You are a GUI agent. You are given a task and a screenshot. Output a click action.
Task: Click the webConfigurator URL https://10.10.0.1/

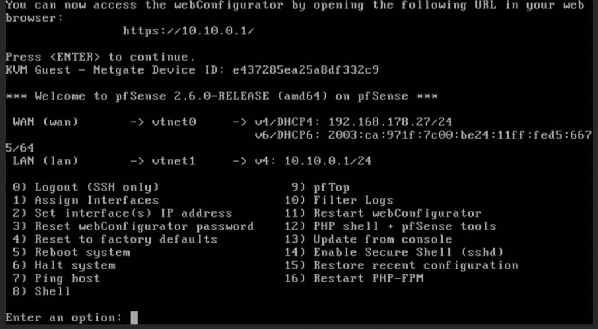click(x=189, y=32)
